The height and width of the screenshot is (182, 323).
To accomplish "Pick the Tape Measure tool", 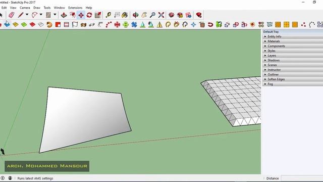I will coord(109,15).
